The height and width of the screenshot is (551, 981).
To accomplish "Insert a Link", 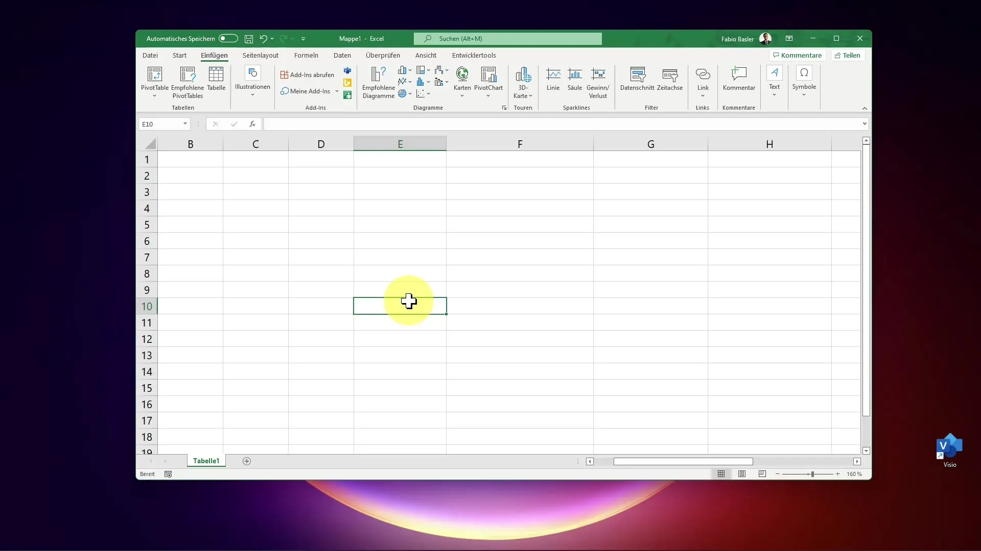I will (703, 82).
